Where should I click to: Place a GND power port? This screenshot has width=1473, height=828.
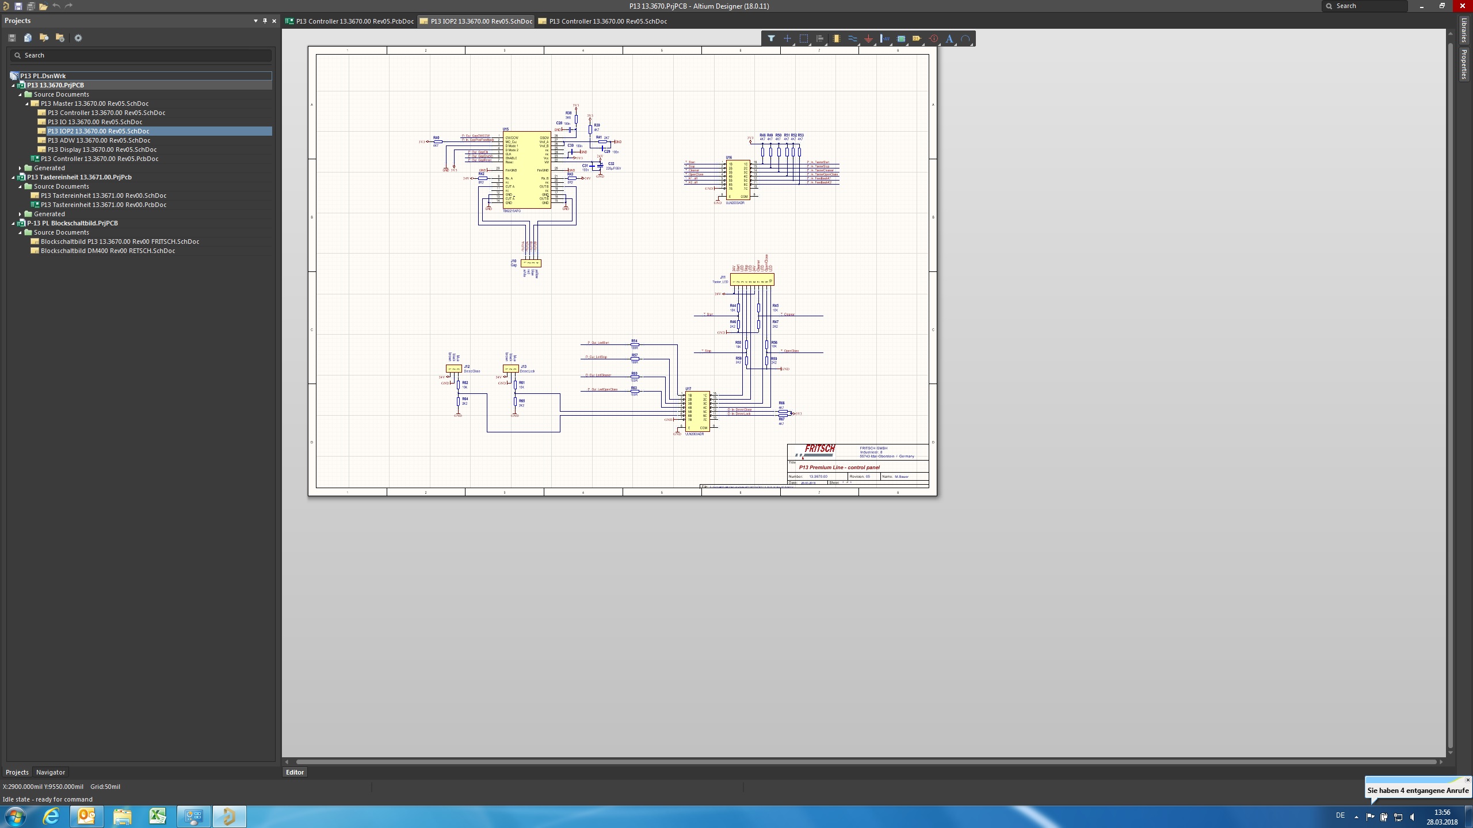click(868, 39)
